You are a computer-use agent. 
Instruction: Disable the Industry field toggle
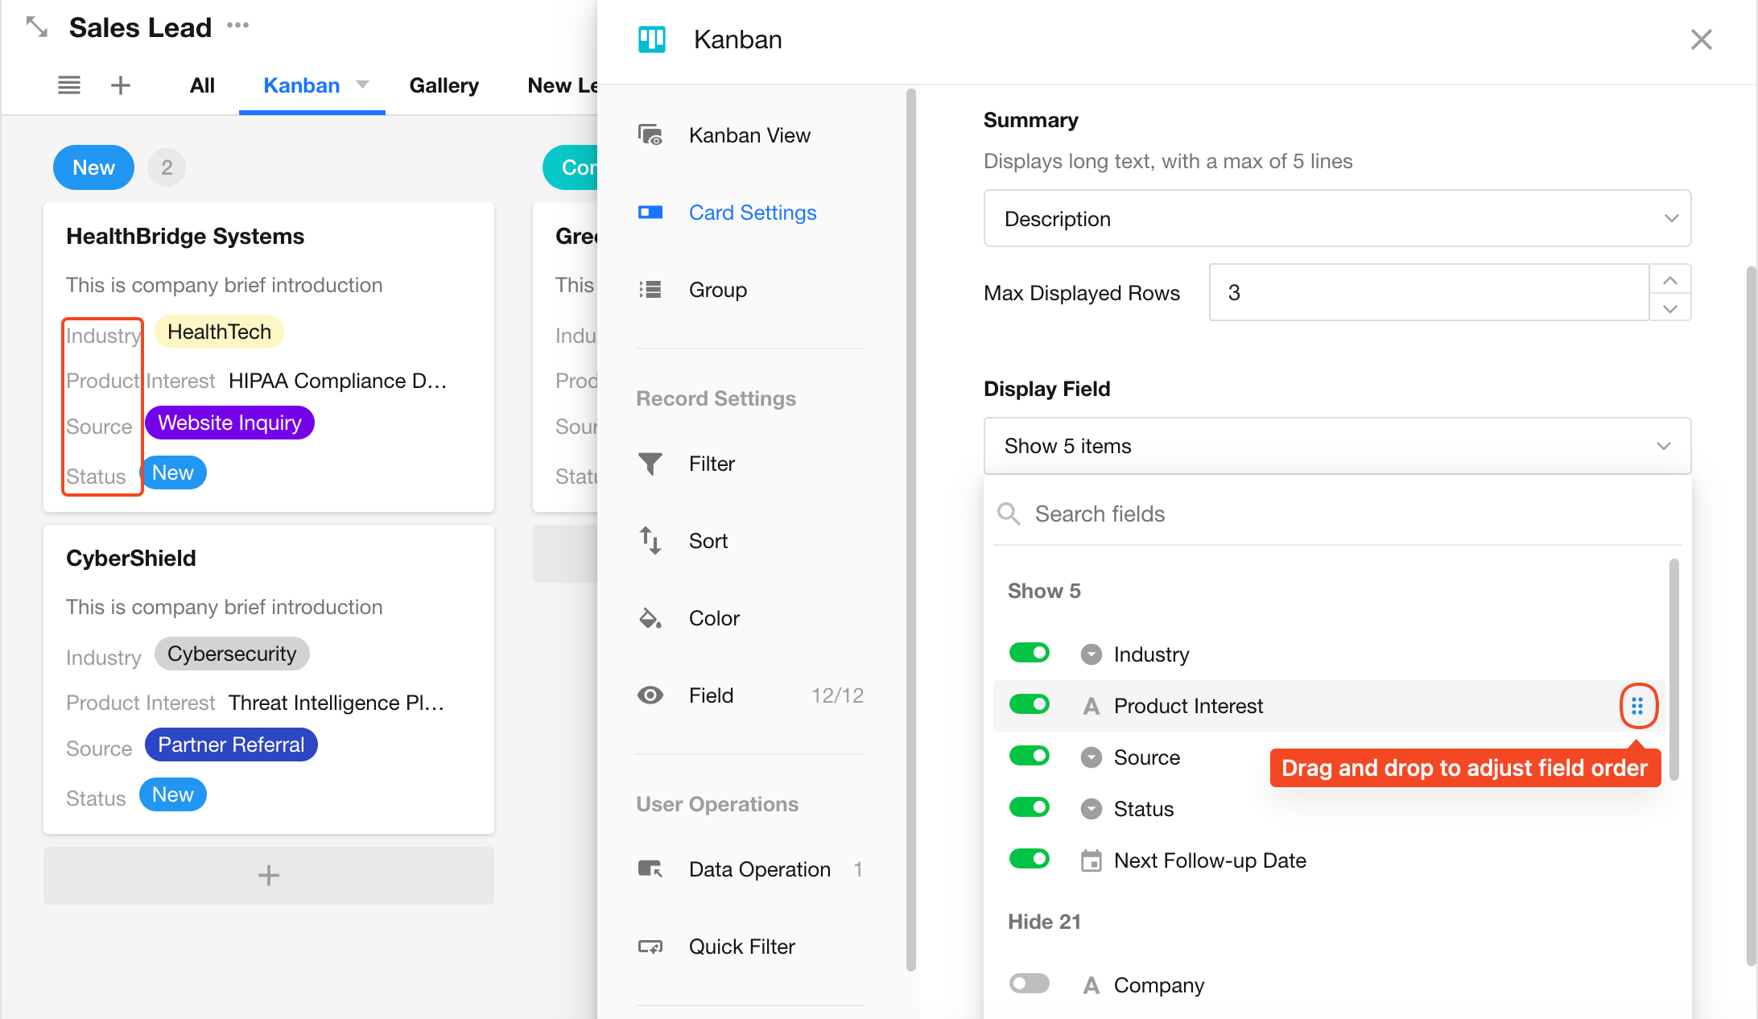tap(1030, 653)
